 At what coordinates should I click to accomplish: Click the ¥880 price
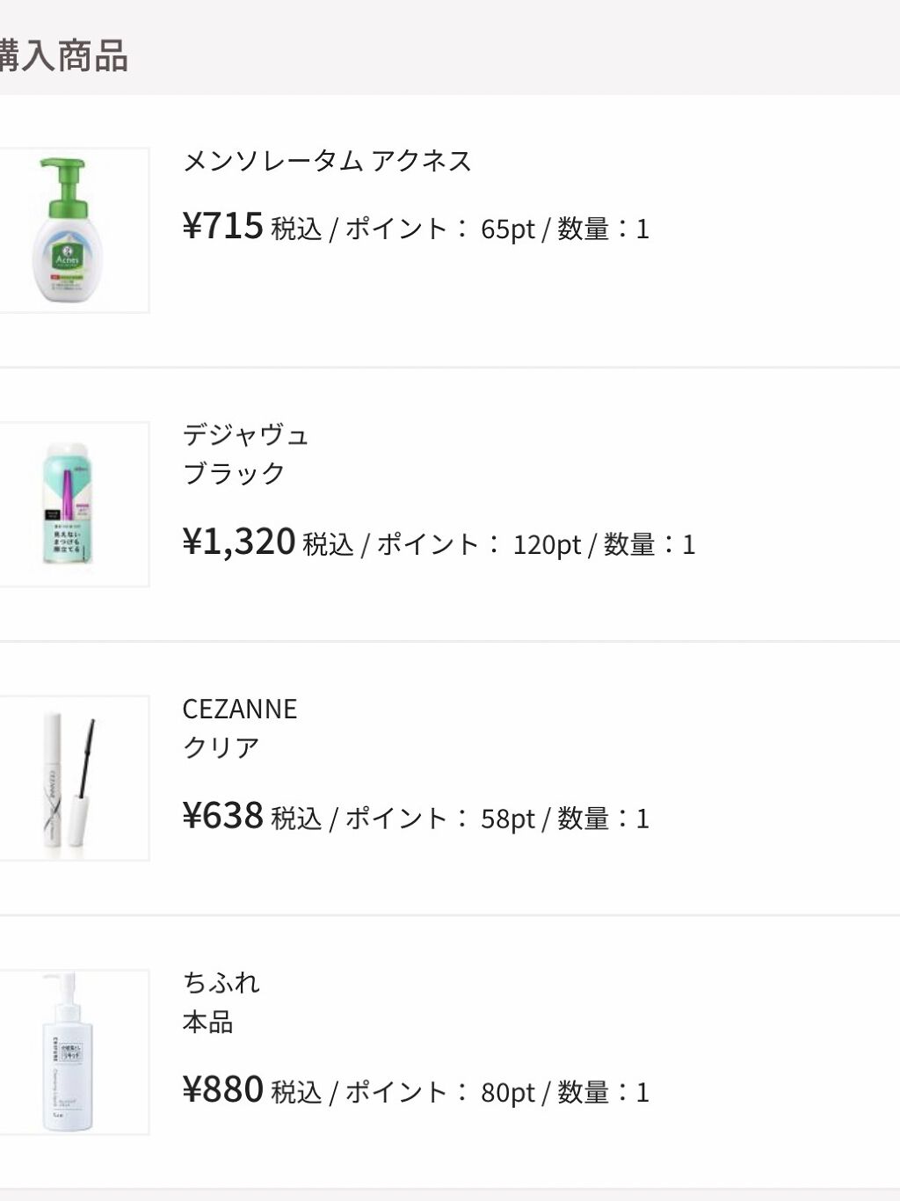(x=223, y=1090)
